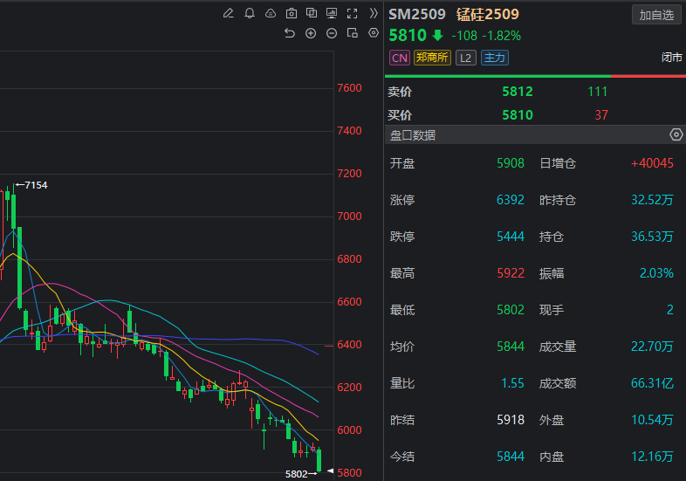Click the 6400 price axis label

click(349, 345)
